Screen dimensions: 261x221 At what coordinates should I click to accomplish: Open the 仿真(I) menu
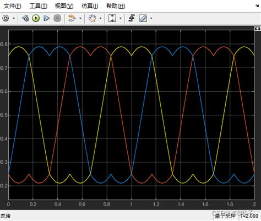click(90, 6)
